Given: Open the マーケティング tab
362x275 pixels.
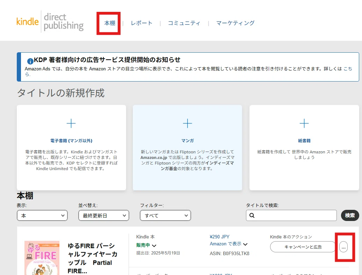Looking at the screenshot, I should pyautogui.click(x=235, y=23).
